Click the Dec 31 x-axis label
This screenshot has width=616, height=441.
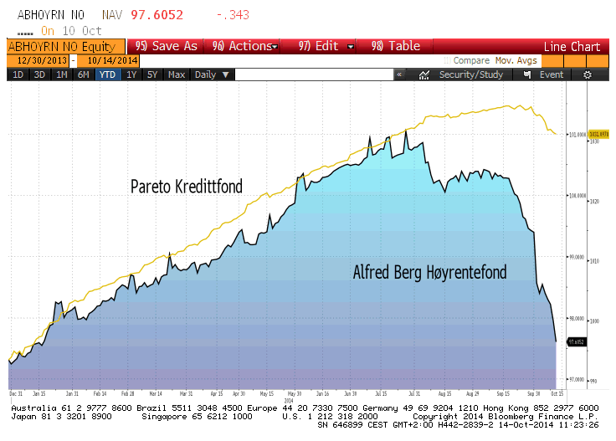[x=16, y=393]
